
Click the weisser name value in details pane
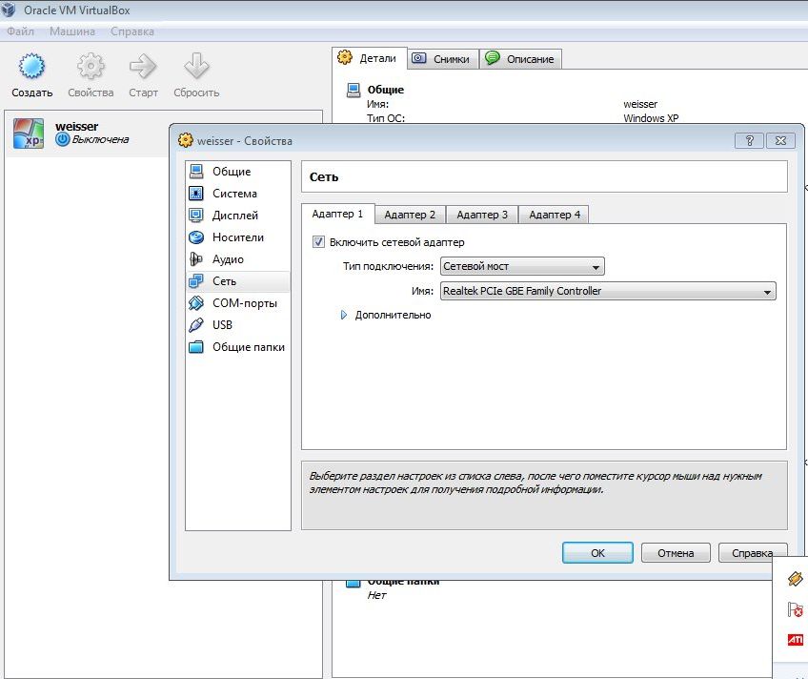[x=640, y=104]
